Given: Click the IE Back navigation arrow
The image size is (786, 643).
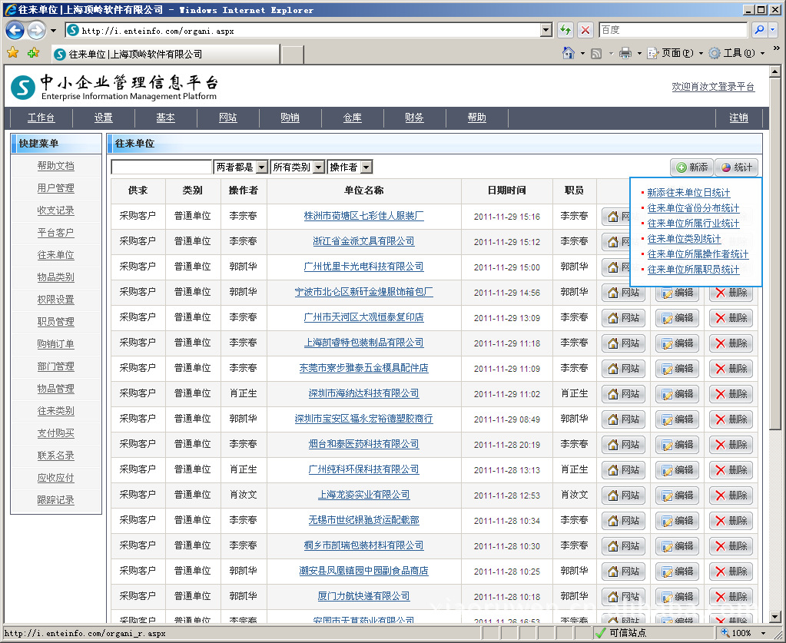Looking at the screenshot, I should pos(15,31).
